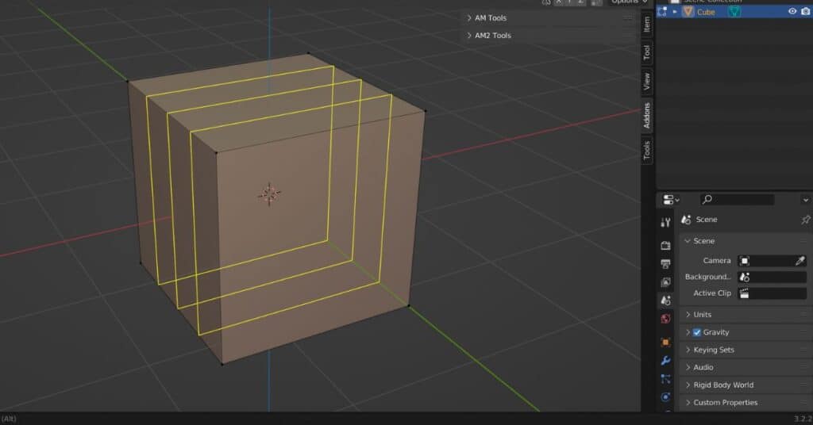Open the properties editor type dropdown

[x=670, y=200]
